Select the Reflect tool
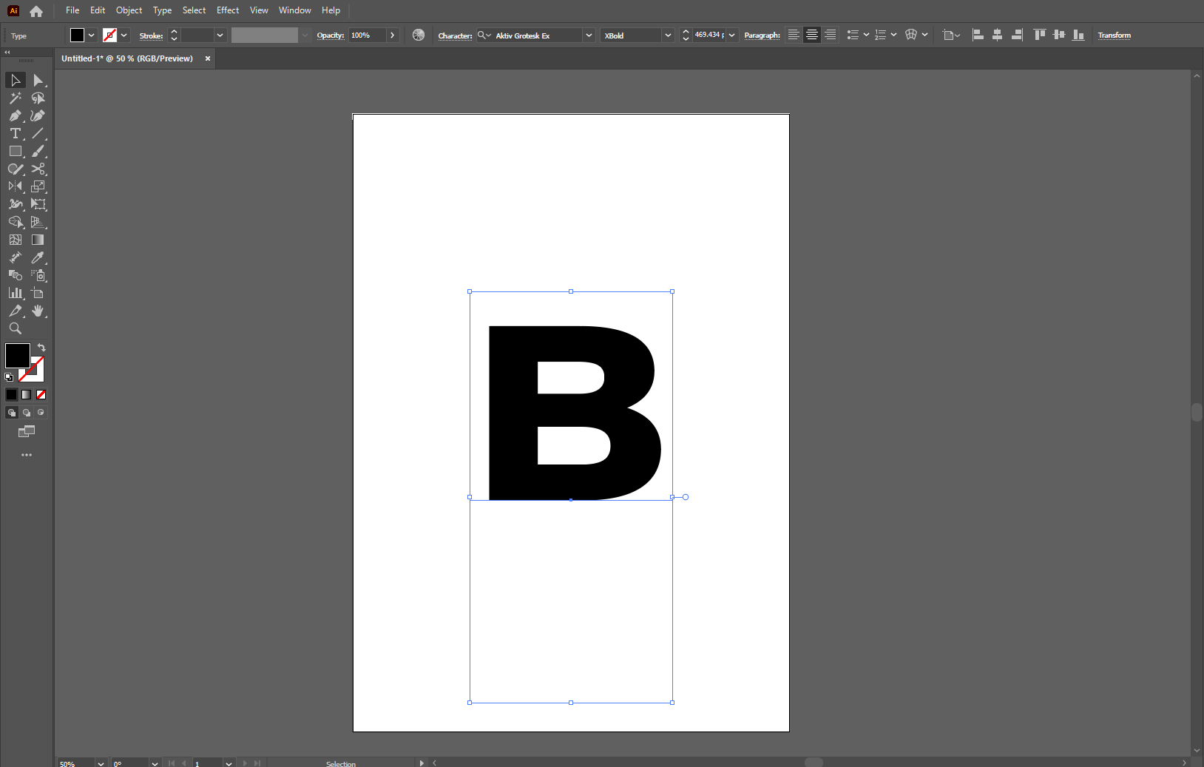This screenshot has width=1204, height=767. [16, 186]
